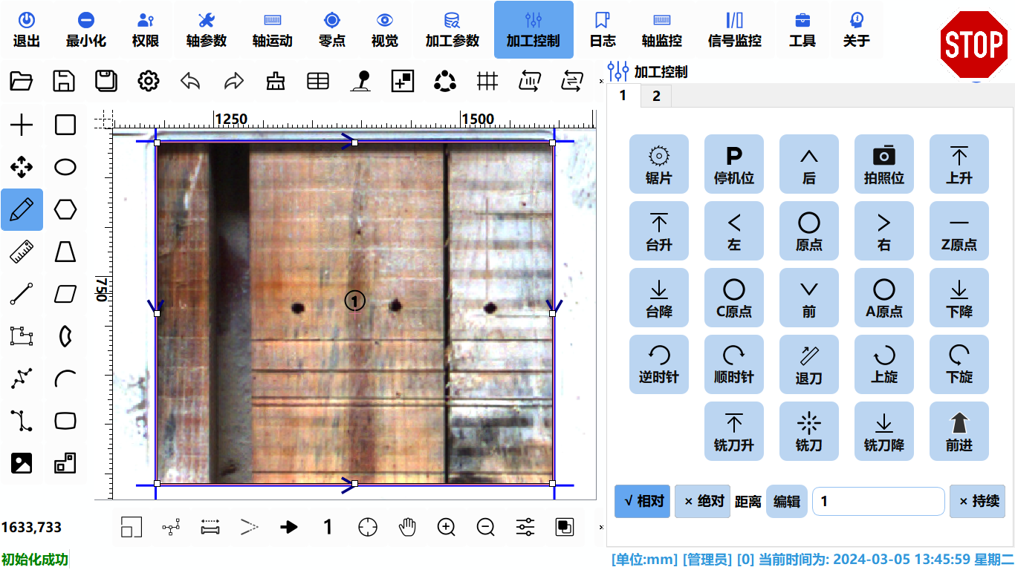The height and width of the screenshot is (570, 1015).
Task: Toggle the 持续 continuous mode button
Action: click(x=977, y=502)
